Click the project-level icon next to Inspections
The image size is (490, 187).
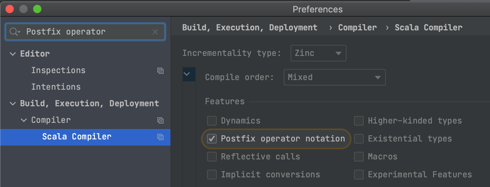click(160, 70)
